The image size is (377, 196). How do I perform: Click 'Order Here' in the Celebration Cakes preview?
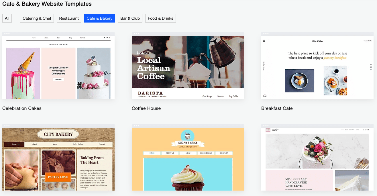pos(58,80)
